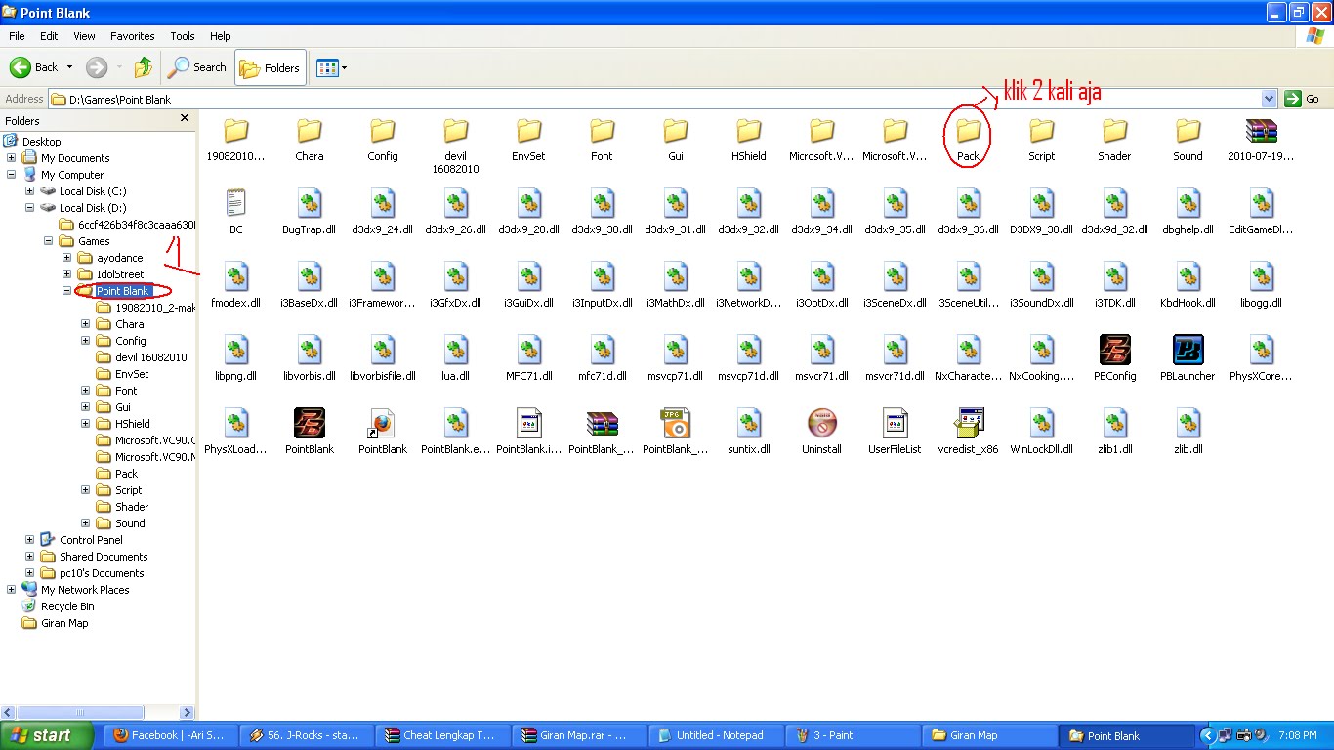Expand the ayodance folder in the tree
The height and width of the screenshot is (750, 1334).
(x=66, y=258)
